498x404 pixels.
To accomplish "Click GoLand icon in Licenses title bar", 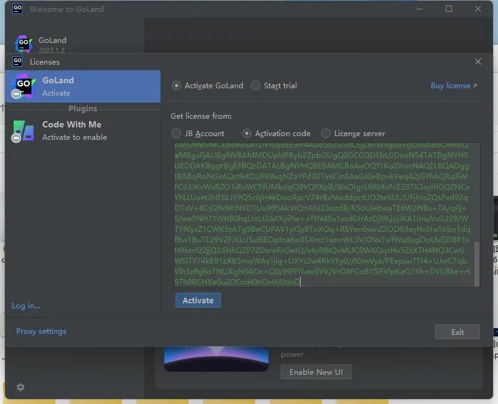I will click(x=17, y=61).
